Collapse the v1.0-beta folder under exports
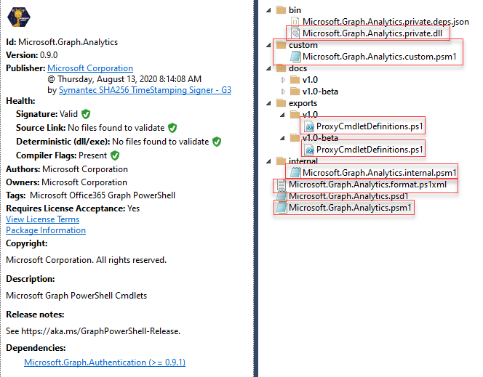 [x=282, y=138]
